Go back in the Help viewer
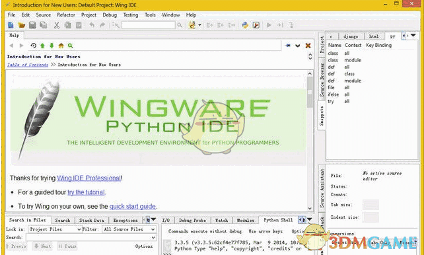 coord(11,46)
